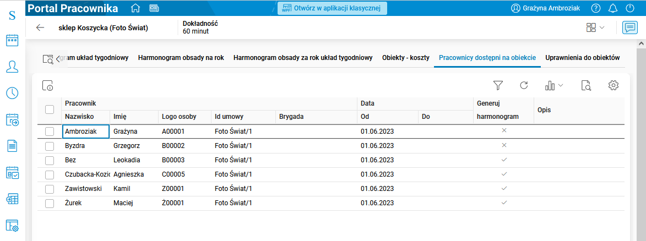646x241 pixels.
Task: Toggle Generuj harmonogram mark for Byzdra
Action: tap(503, 145)
